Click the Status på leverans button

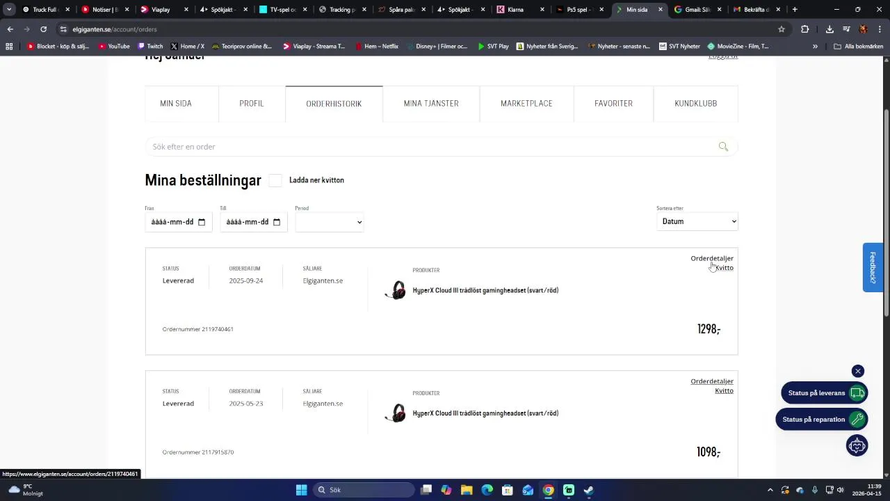825,393
